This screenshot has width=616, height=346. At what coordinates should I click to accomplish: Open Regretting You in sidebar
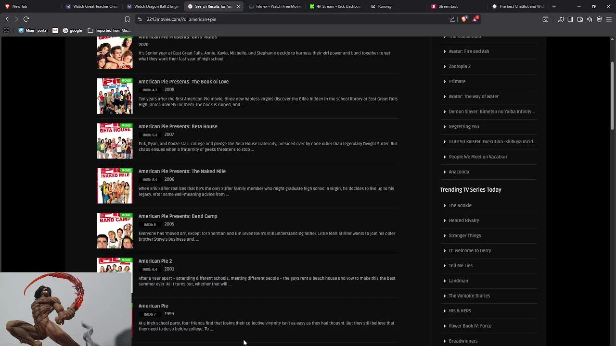pyautogui.click(x=464, y=126)
